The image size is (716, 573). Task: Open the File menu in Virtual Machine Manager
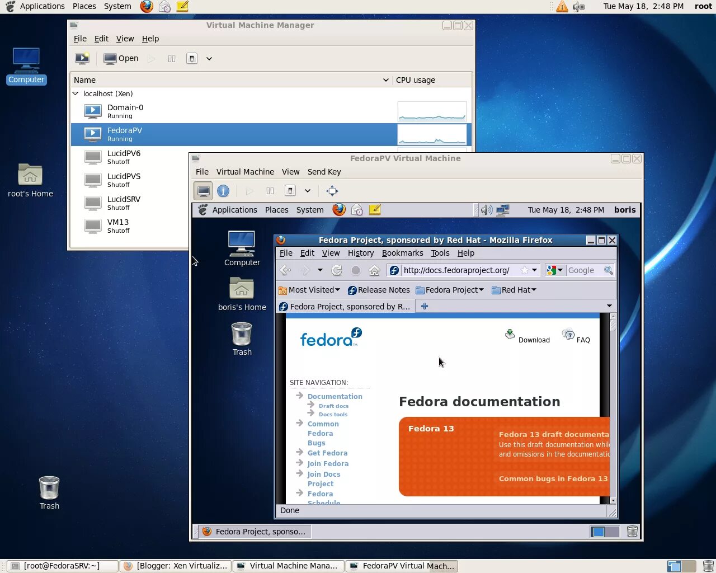pyautogui.click(x=80, y=39)
